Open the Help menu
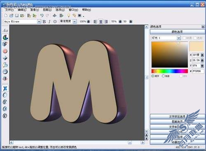This screenshot has height=151, width=206. tap(87, 10)
